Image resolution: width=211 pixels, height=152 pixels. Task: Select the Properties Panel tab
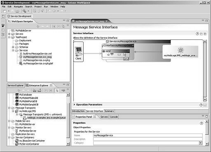click(84, 117)
